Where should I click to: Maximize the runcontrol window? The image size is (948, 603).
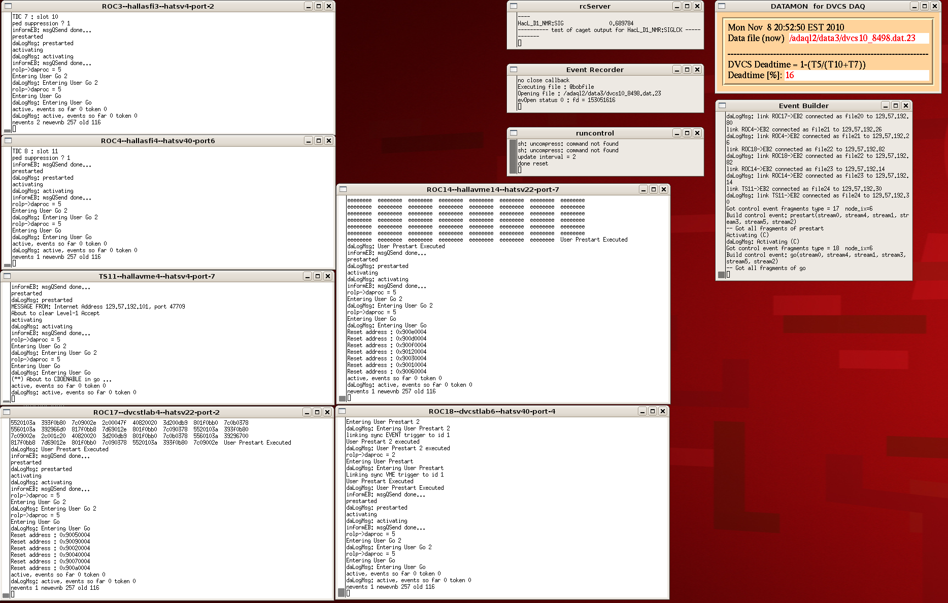click(x=687, y=133)
